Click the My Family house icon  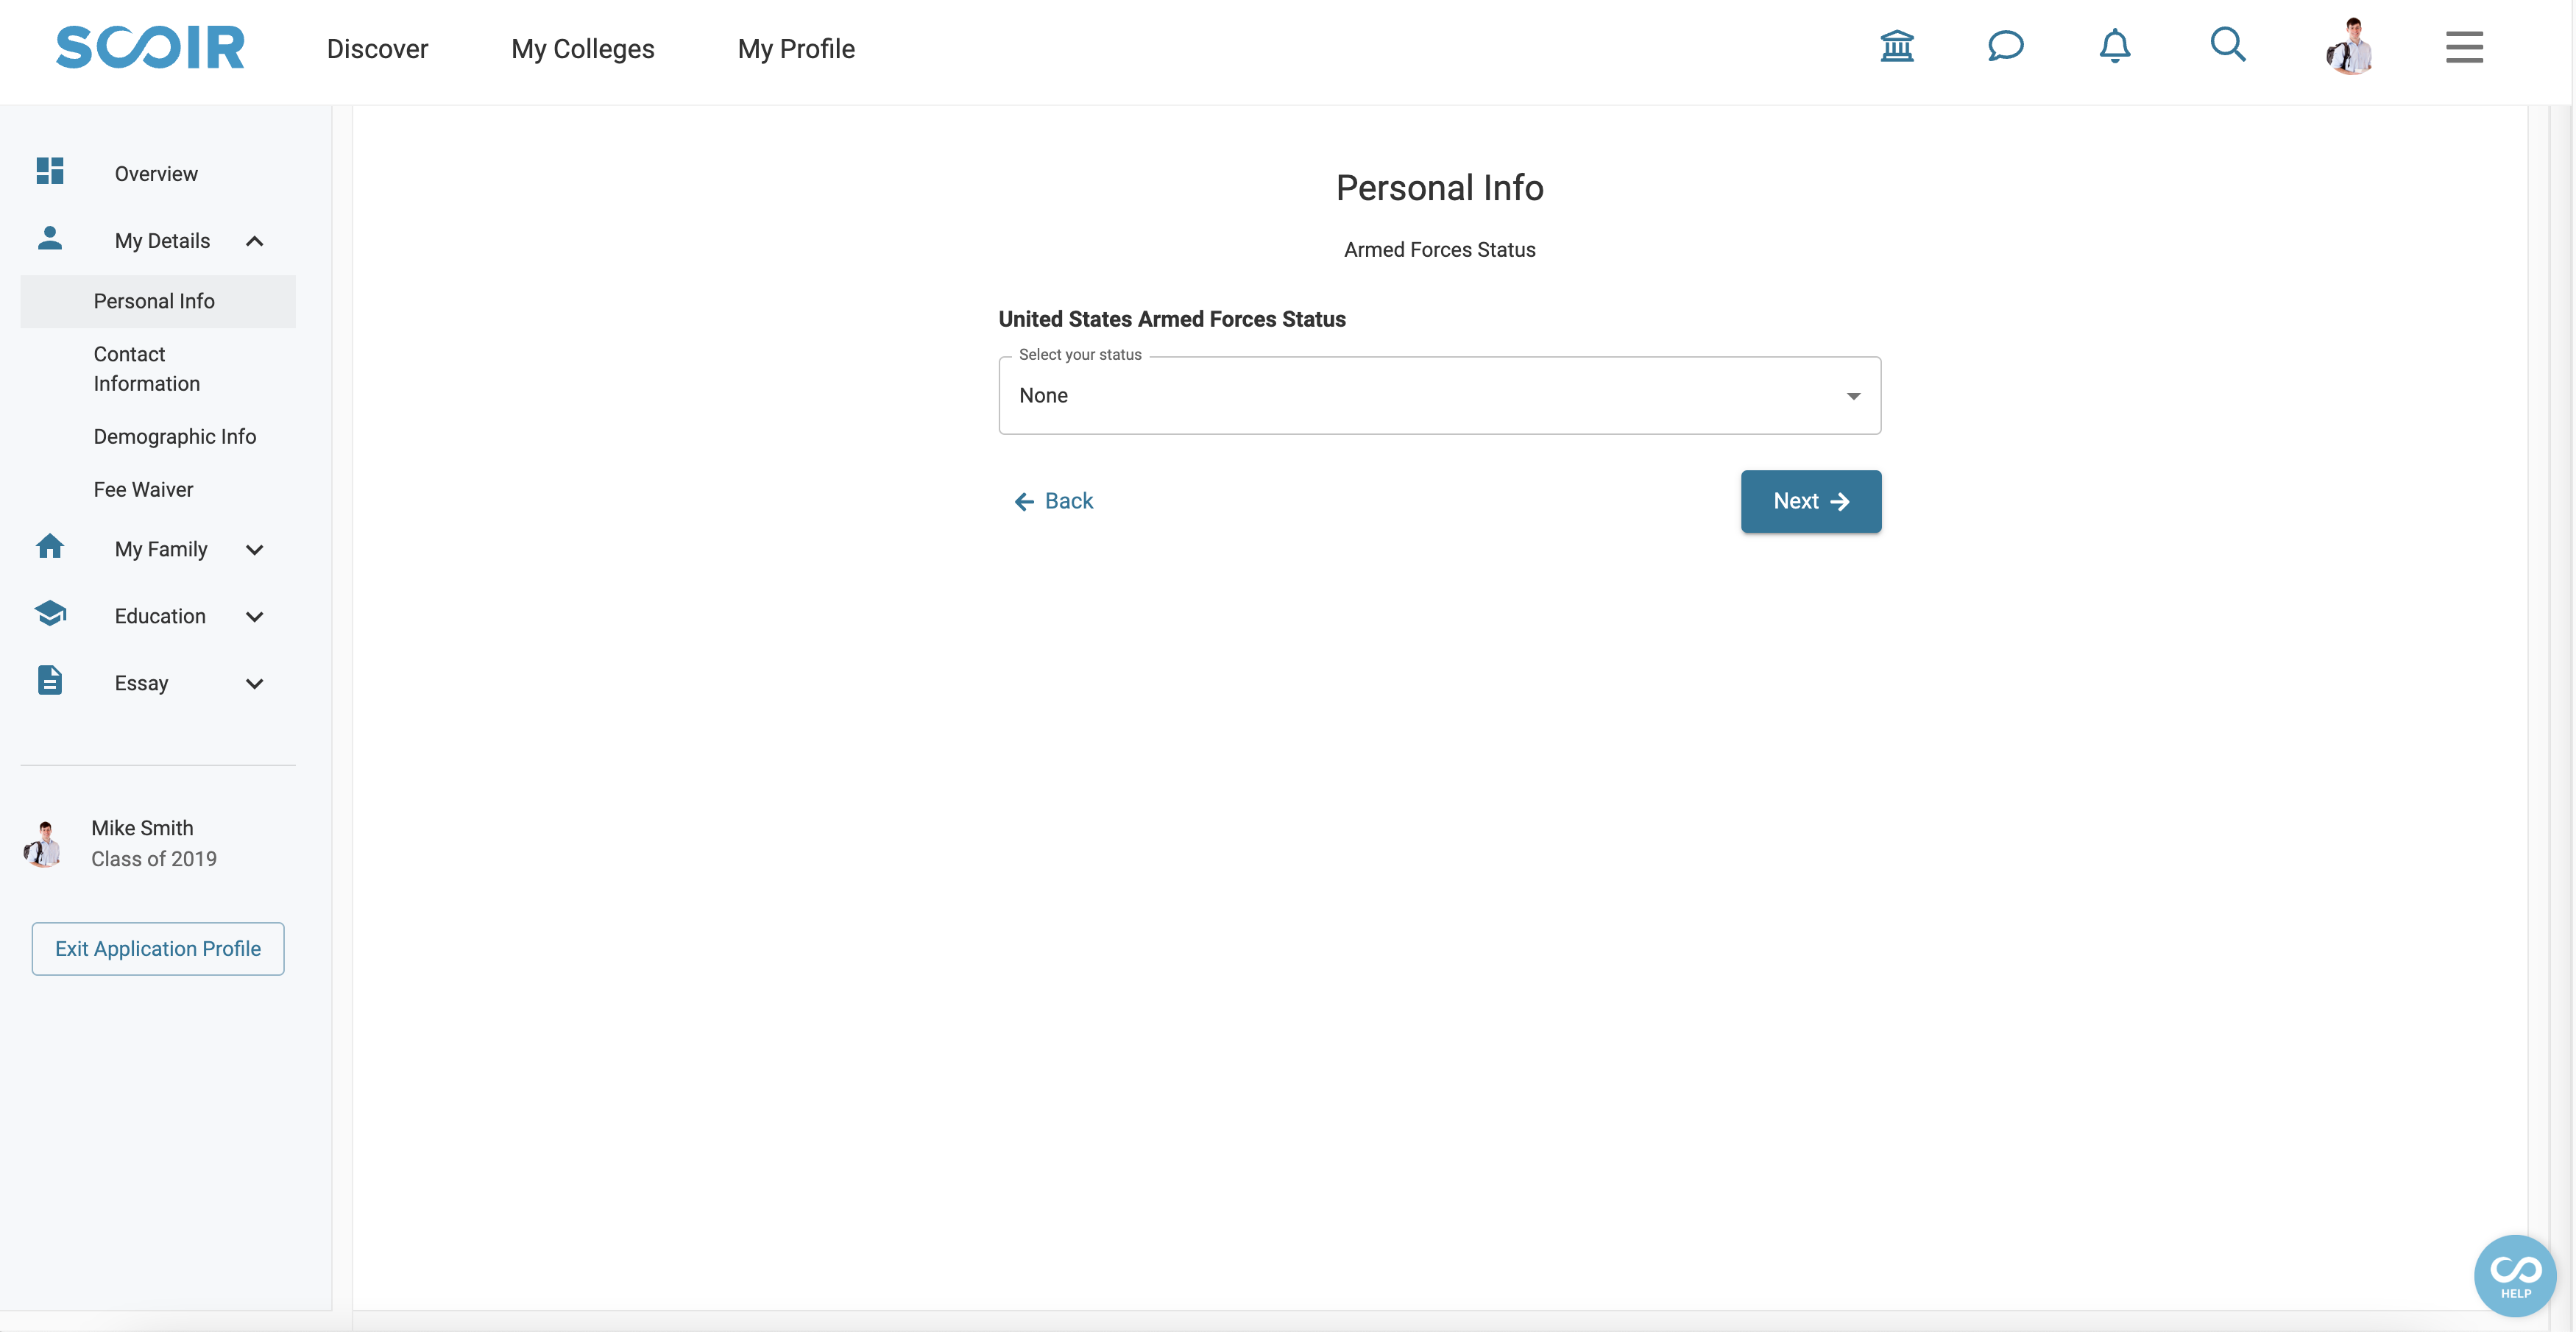point(50,546)
